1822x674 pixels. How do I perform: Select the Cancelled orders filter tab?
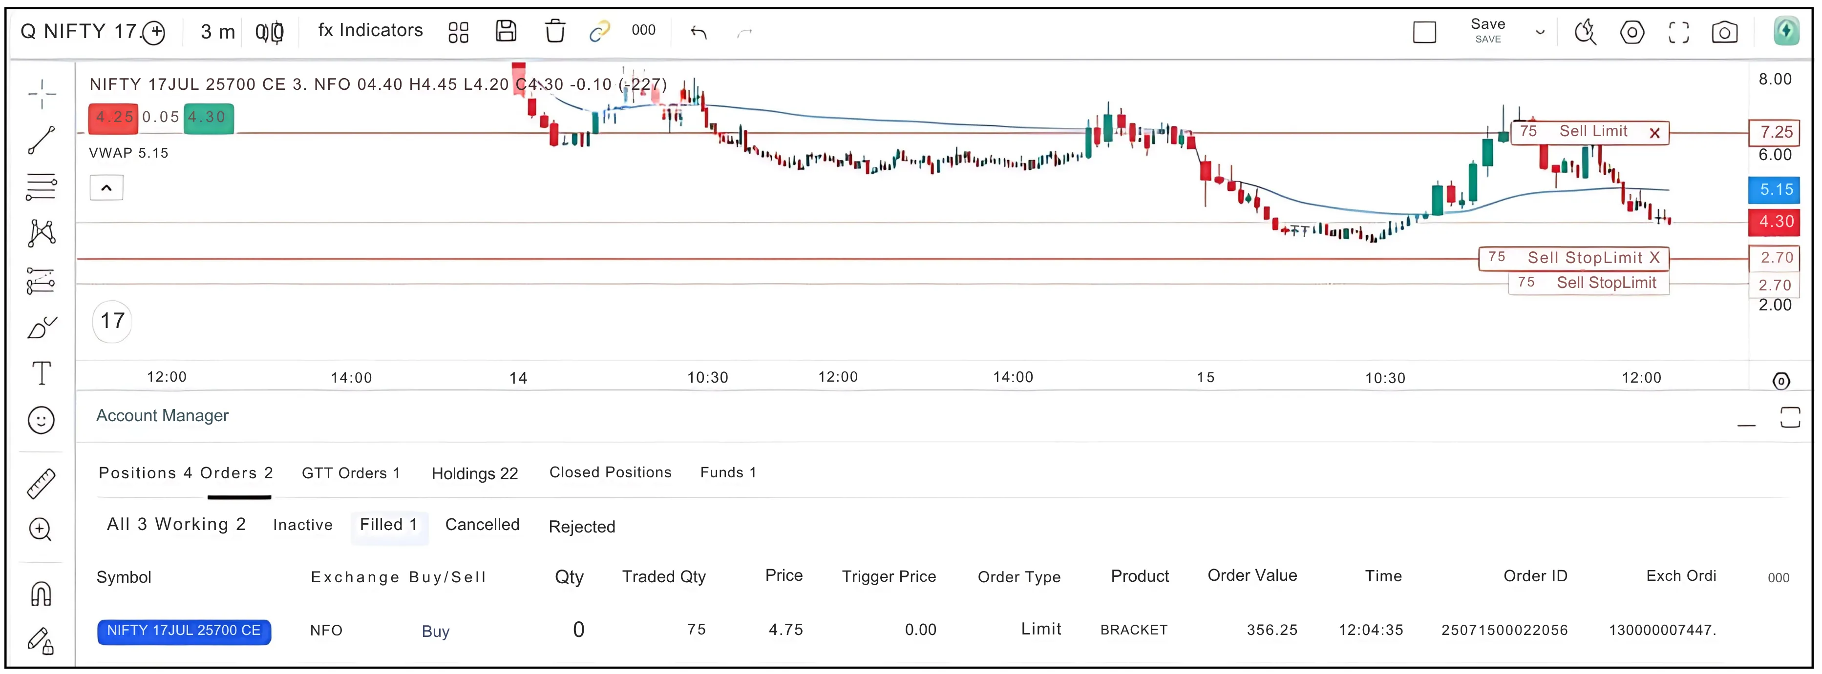(x=482, y=524)
